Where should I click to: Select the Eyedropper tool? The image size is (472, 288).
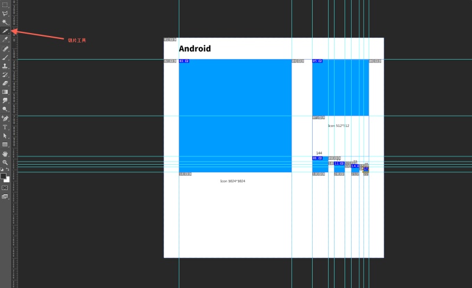click(x=5, y=40)
